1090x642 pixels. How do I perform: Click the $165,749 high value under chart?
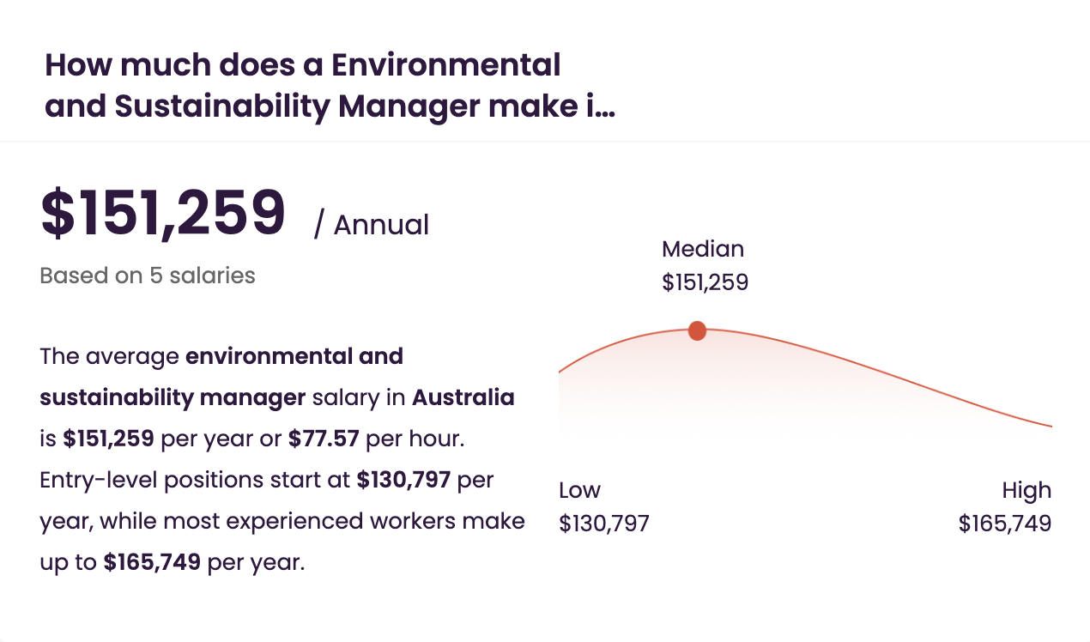1005,524
